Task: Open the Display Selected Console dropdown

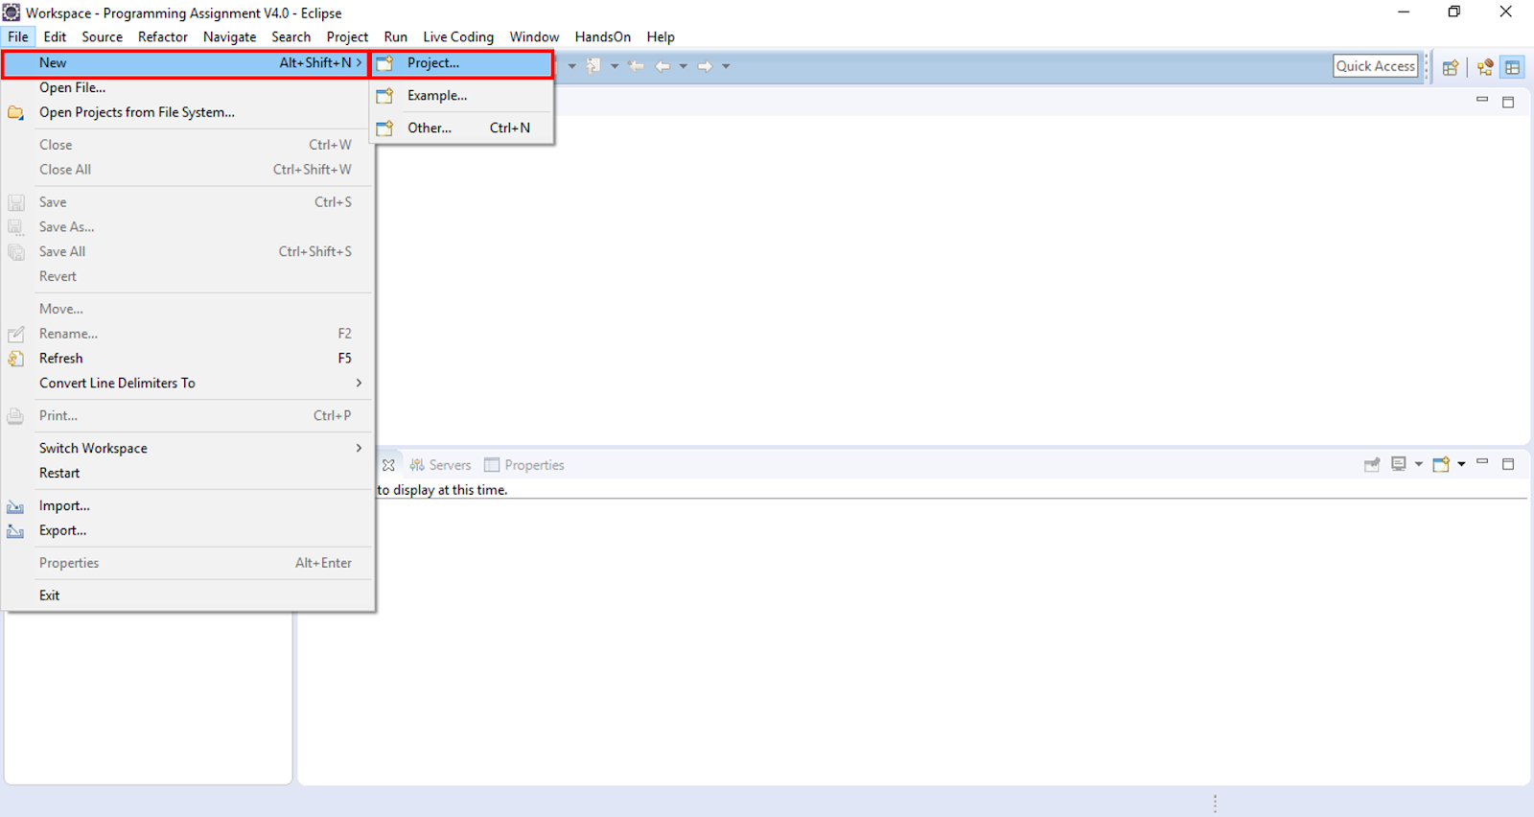Action: 1419,464
